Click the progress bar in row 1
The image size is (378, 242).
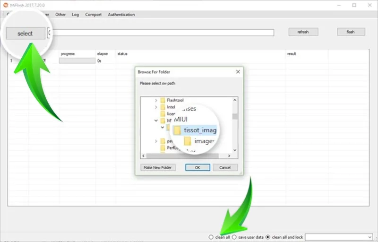coord(77,61)
